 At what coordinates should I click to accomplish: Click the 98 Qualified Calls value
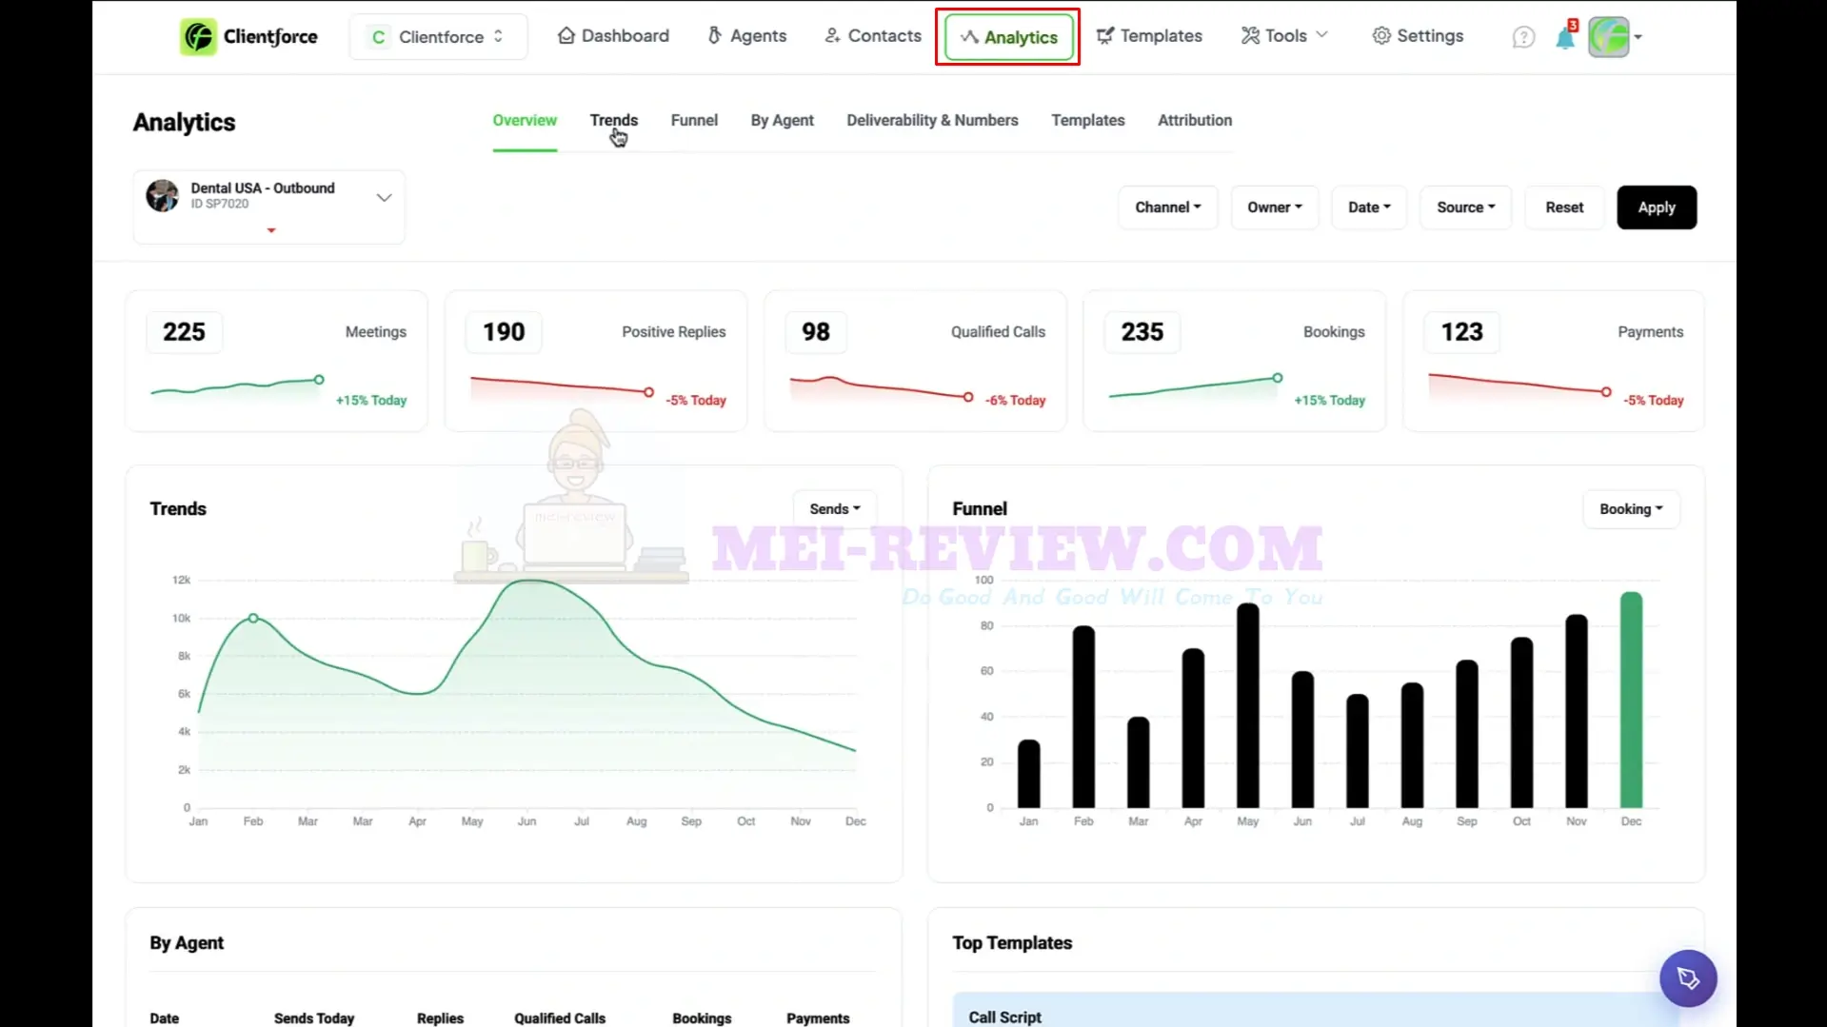(816, 332)
